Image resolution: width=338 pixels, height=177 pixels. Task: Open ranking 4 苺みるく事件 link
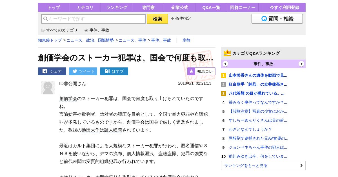point(258,102)
